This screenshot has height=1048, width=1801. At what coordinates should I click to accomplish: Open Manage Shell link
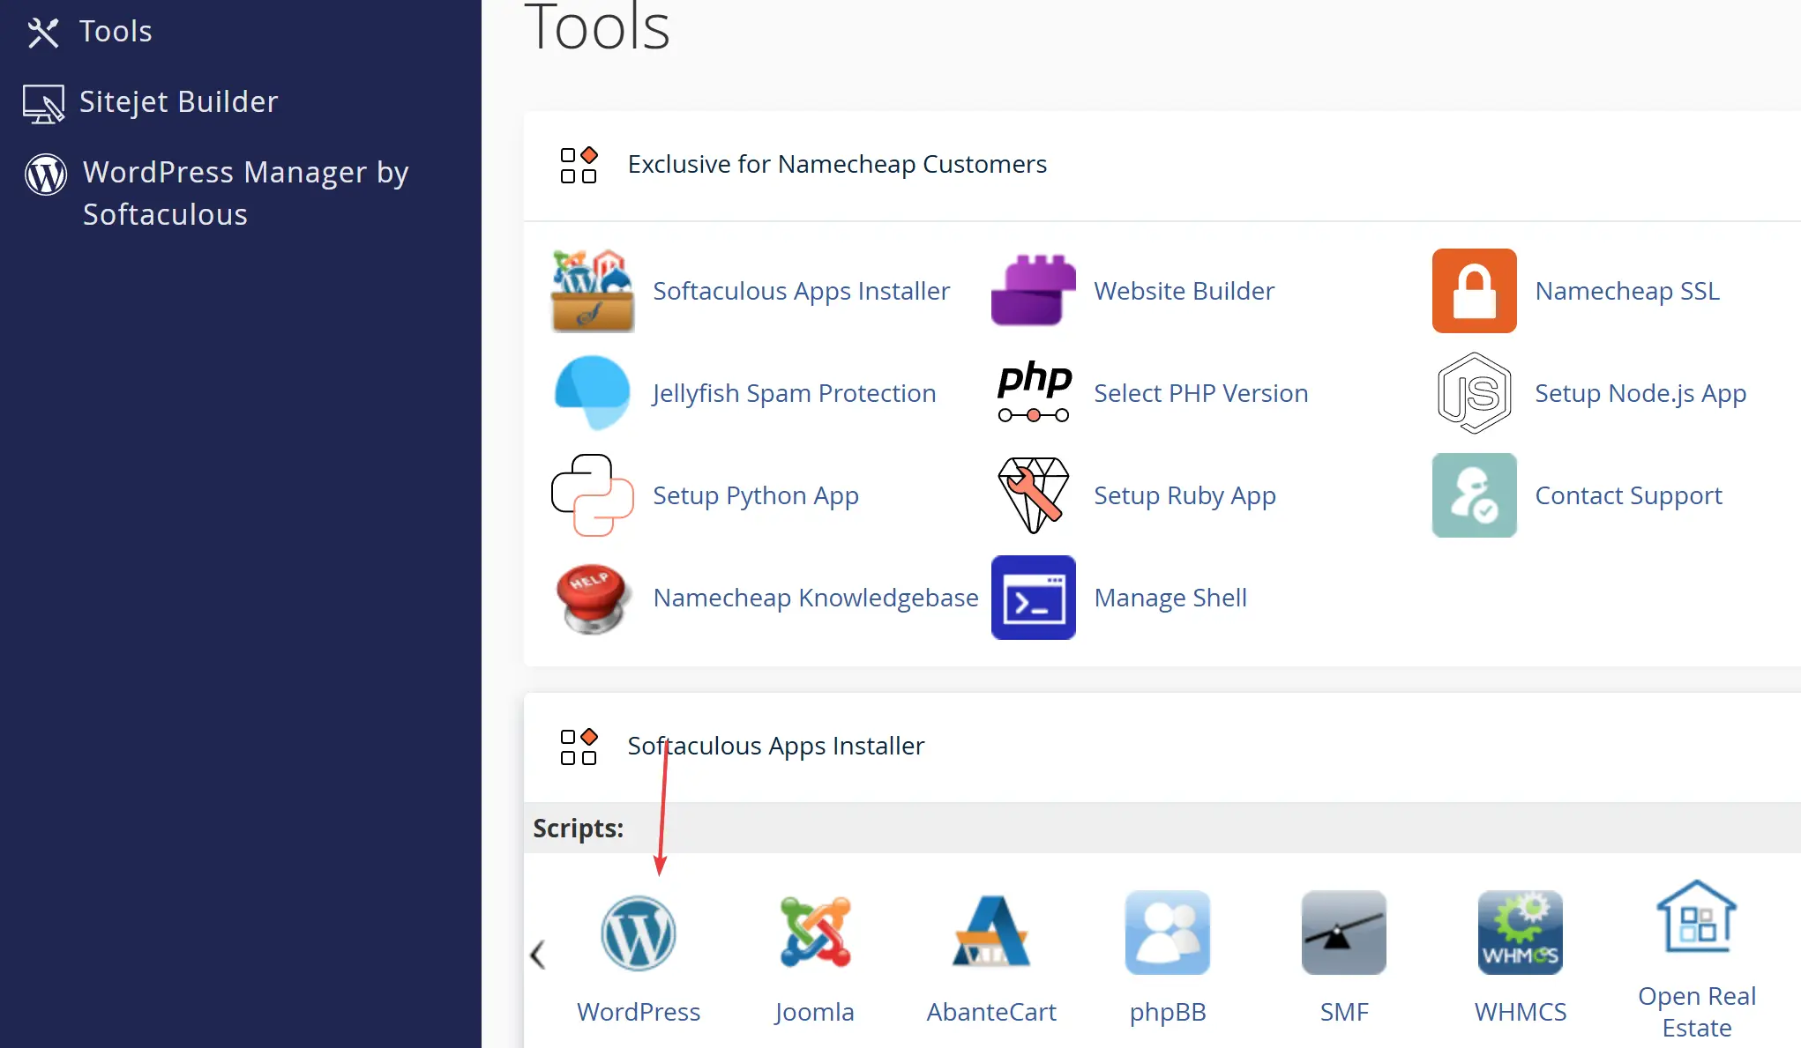[1170, 598]
